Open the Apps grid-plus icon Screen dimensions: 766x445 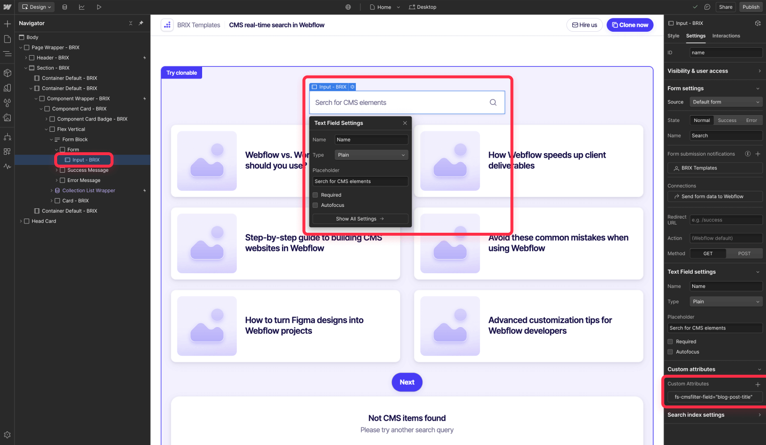[x=7, y=151]
